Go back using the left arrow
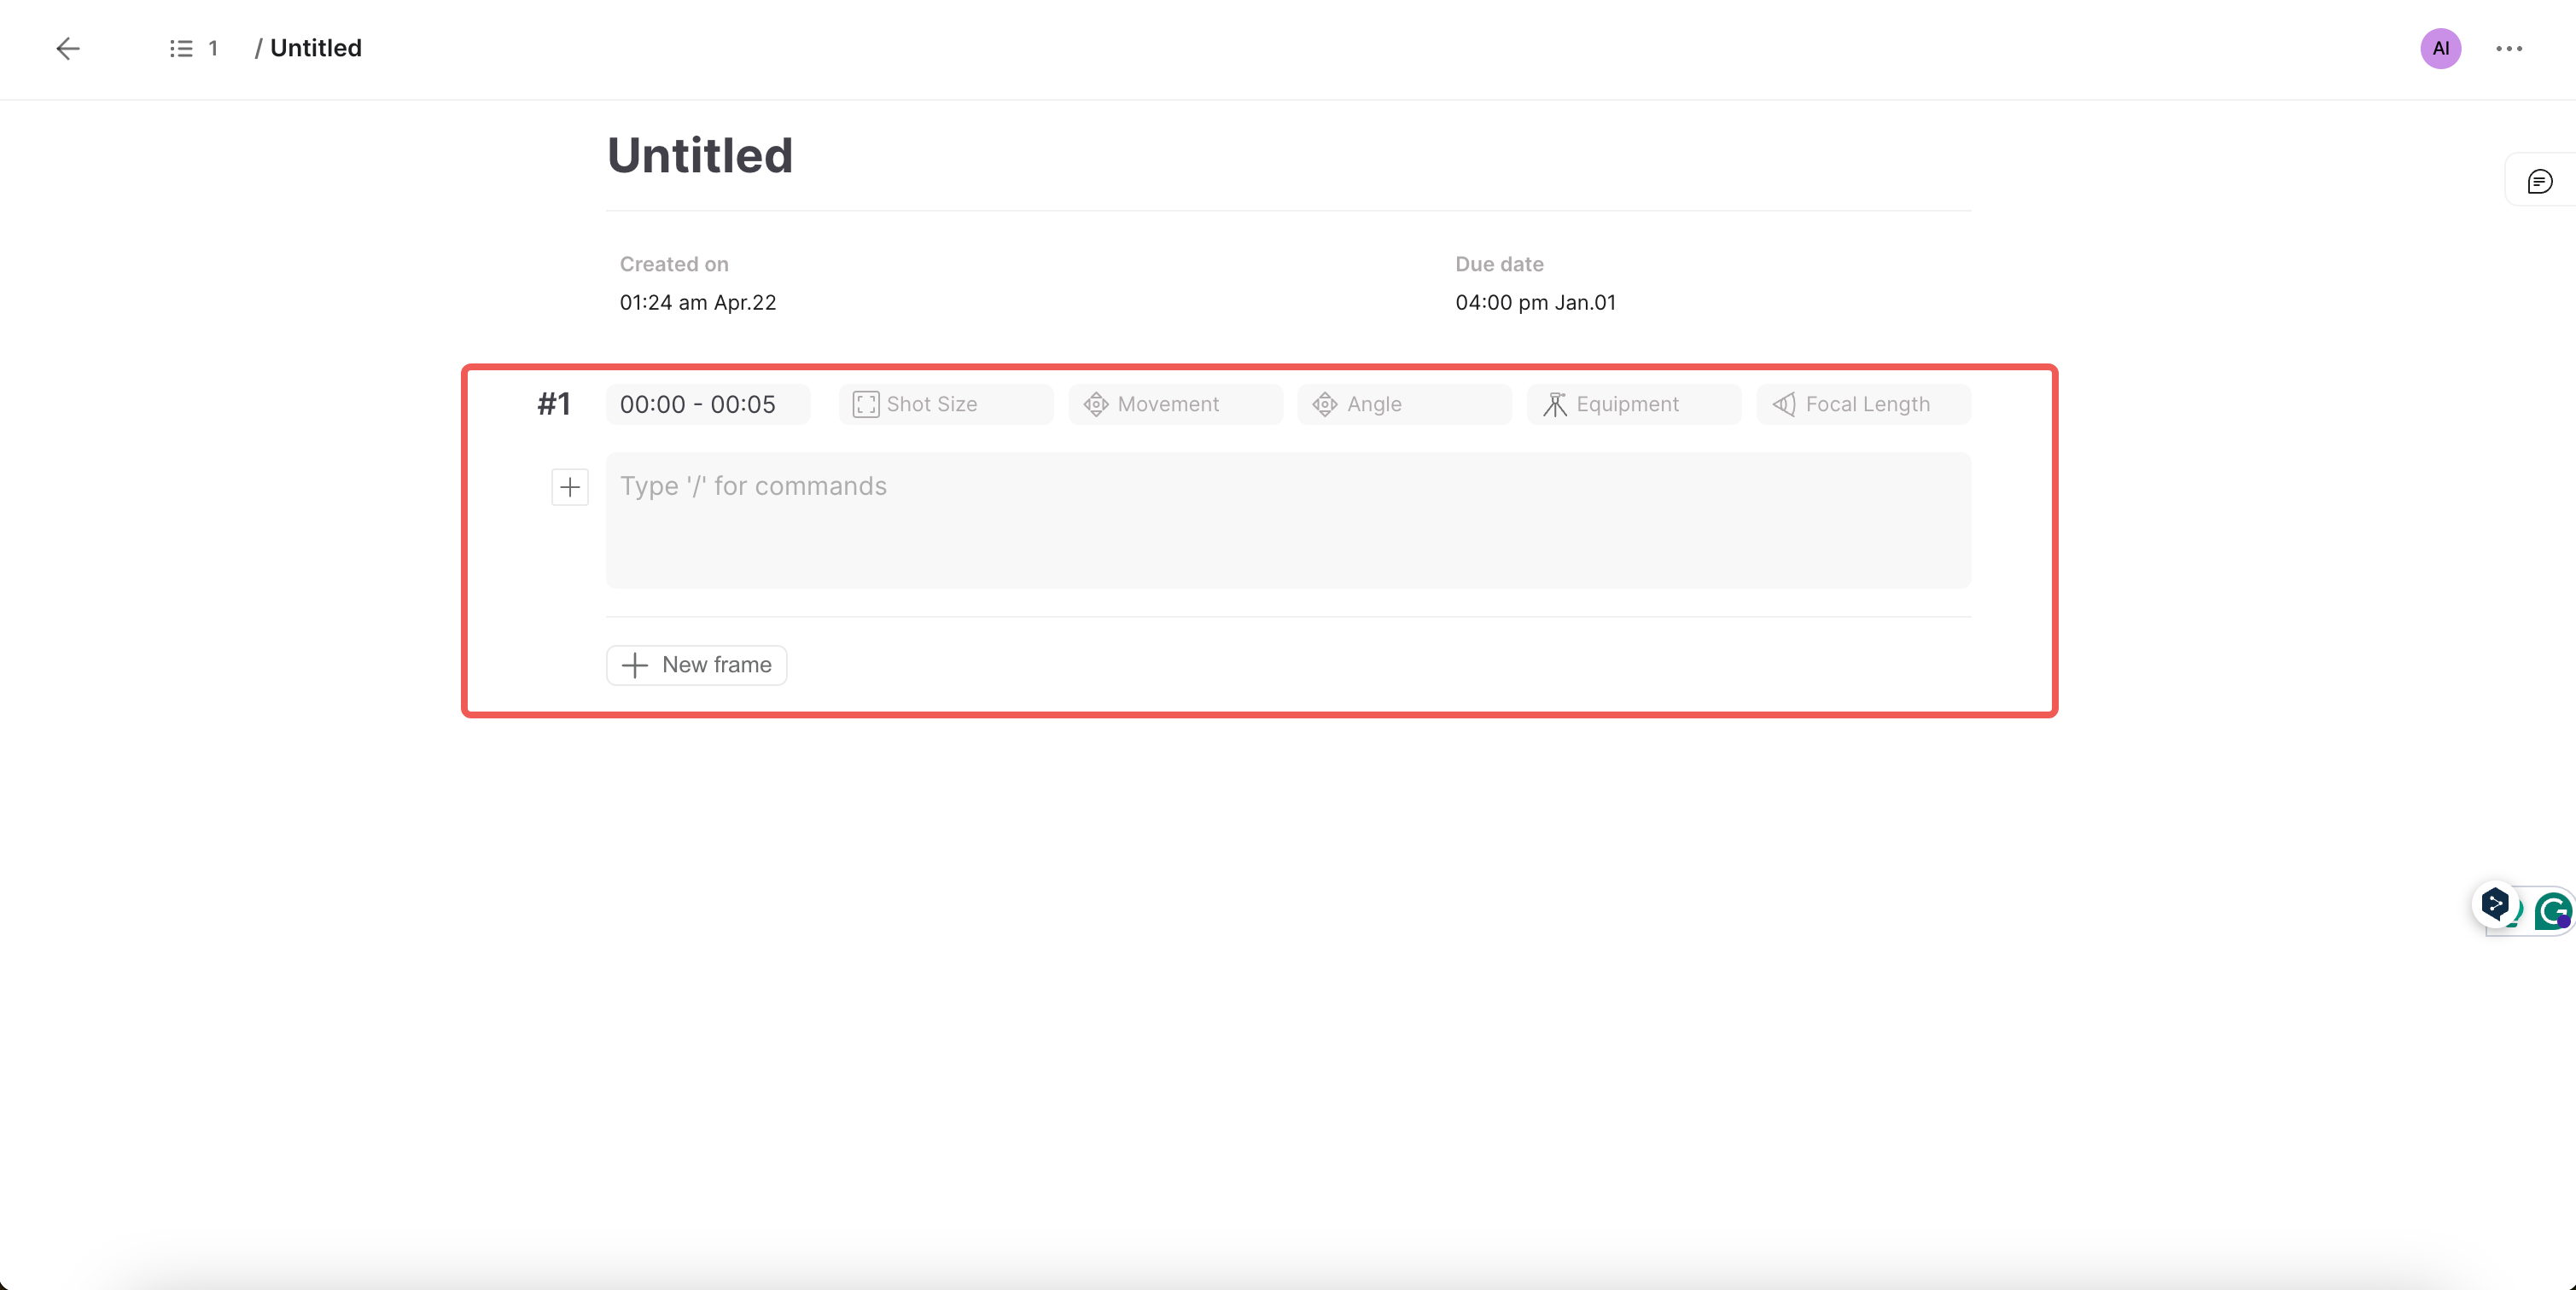 68,48
